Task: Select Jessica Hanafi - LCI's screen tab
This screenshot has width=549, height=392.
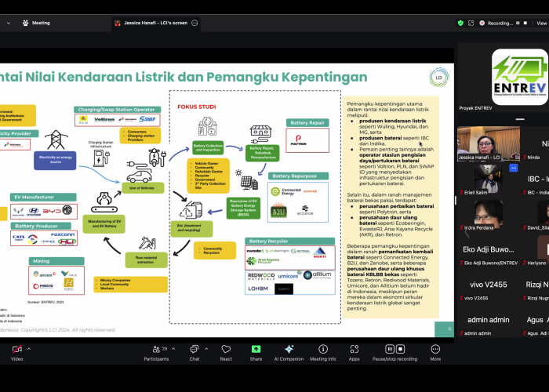Action: (x=156, y=23)
